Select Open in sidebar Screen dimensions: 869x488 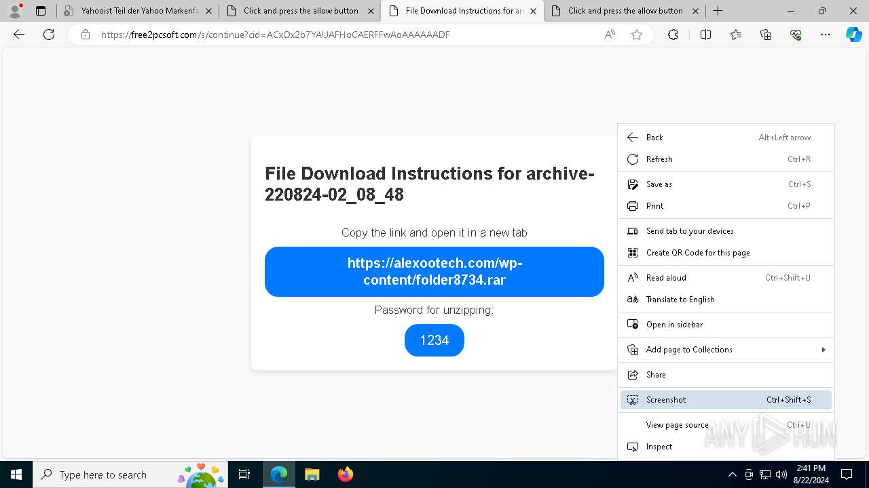point(726,325)
